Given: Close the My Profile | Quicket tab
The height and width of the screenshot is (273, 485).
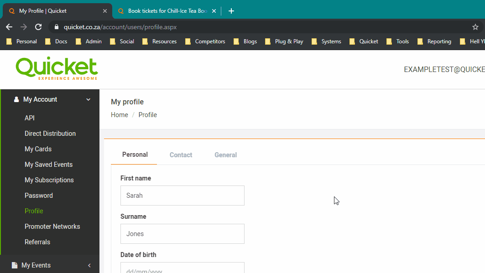Looking at the screenshot, I should (x=105, y=11).
